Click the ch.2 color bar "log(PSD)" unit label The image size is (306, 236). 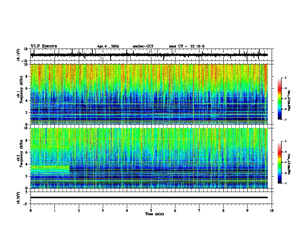(289, 164)
